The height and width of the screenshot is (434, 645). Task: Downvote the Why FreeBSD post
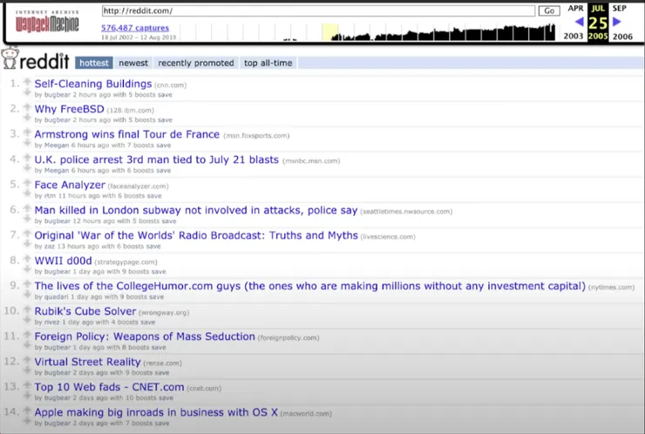pyautogui.click(x=27, y=118)
